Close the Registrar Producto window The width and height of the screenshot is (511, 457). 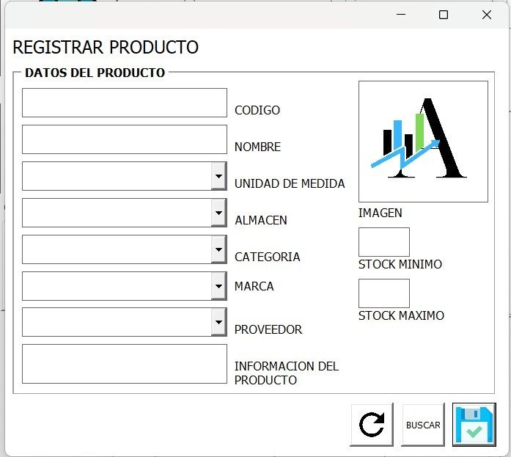coord(487,15)
